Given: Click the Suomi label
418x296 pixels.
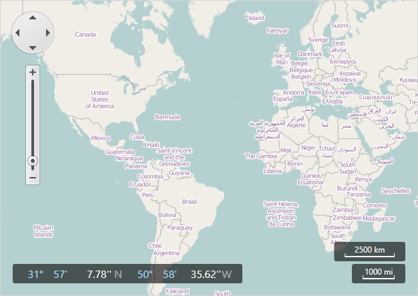Looking at the screenshot, I should coord(340,25).
